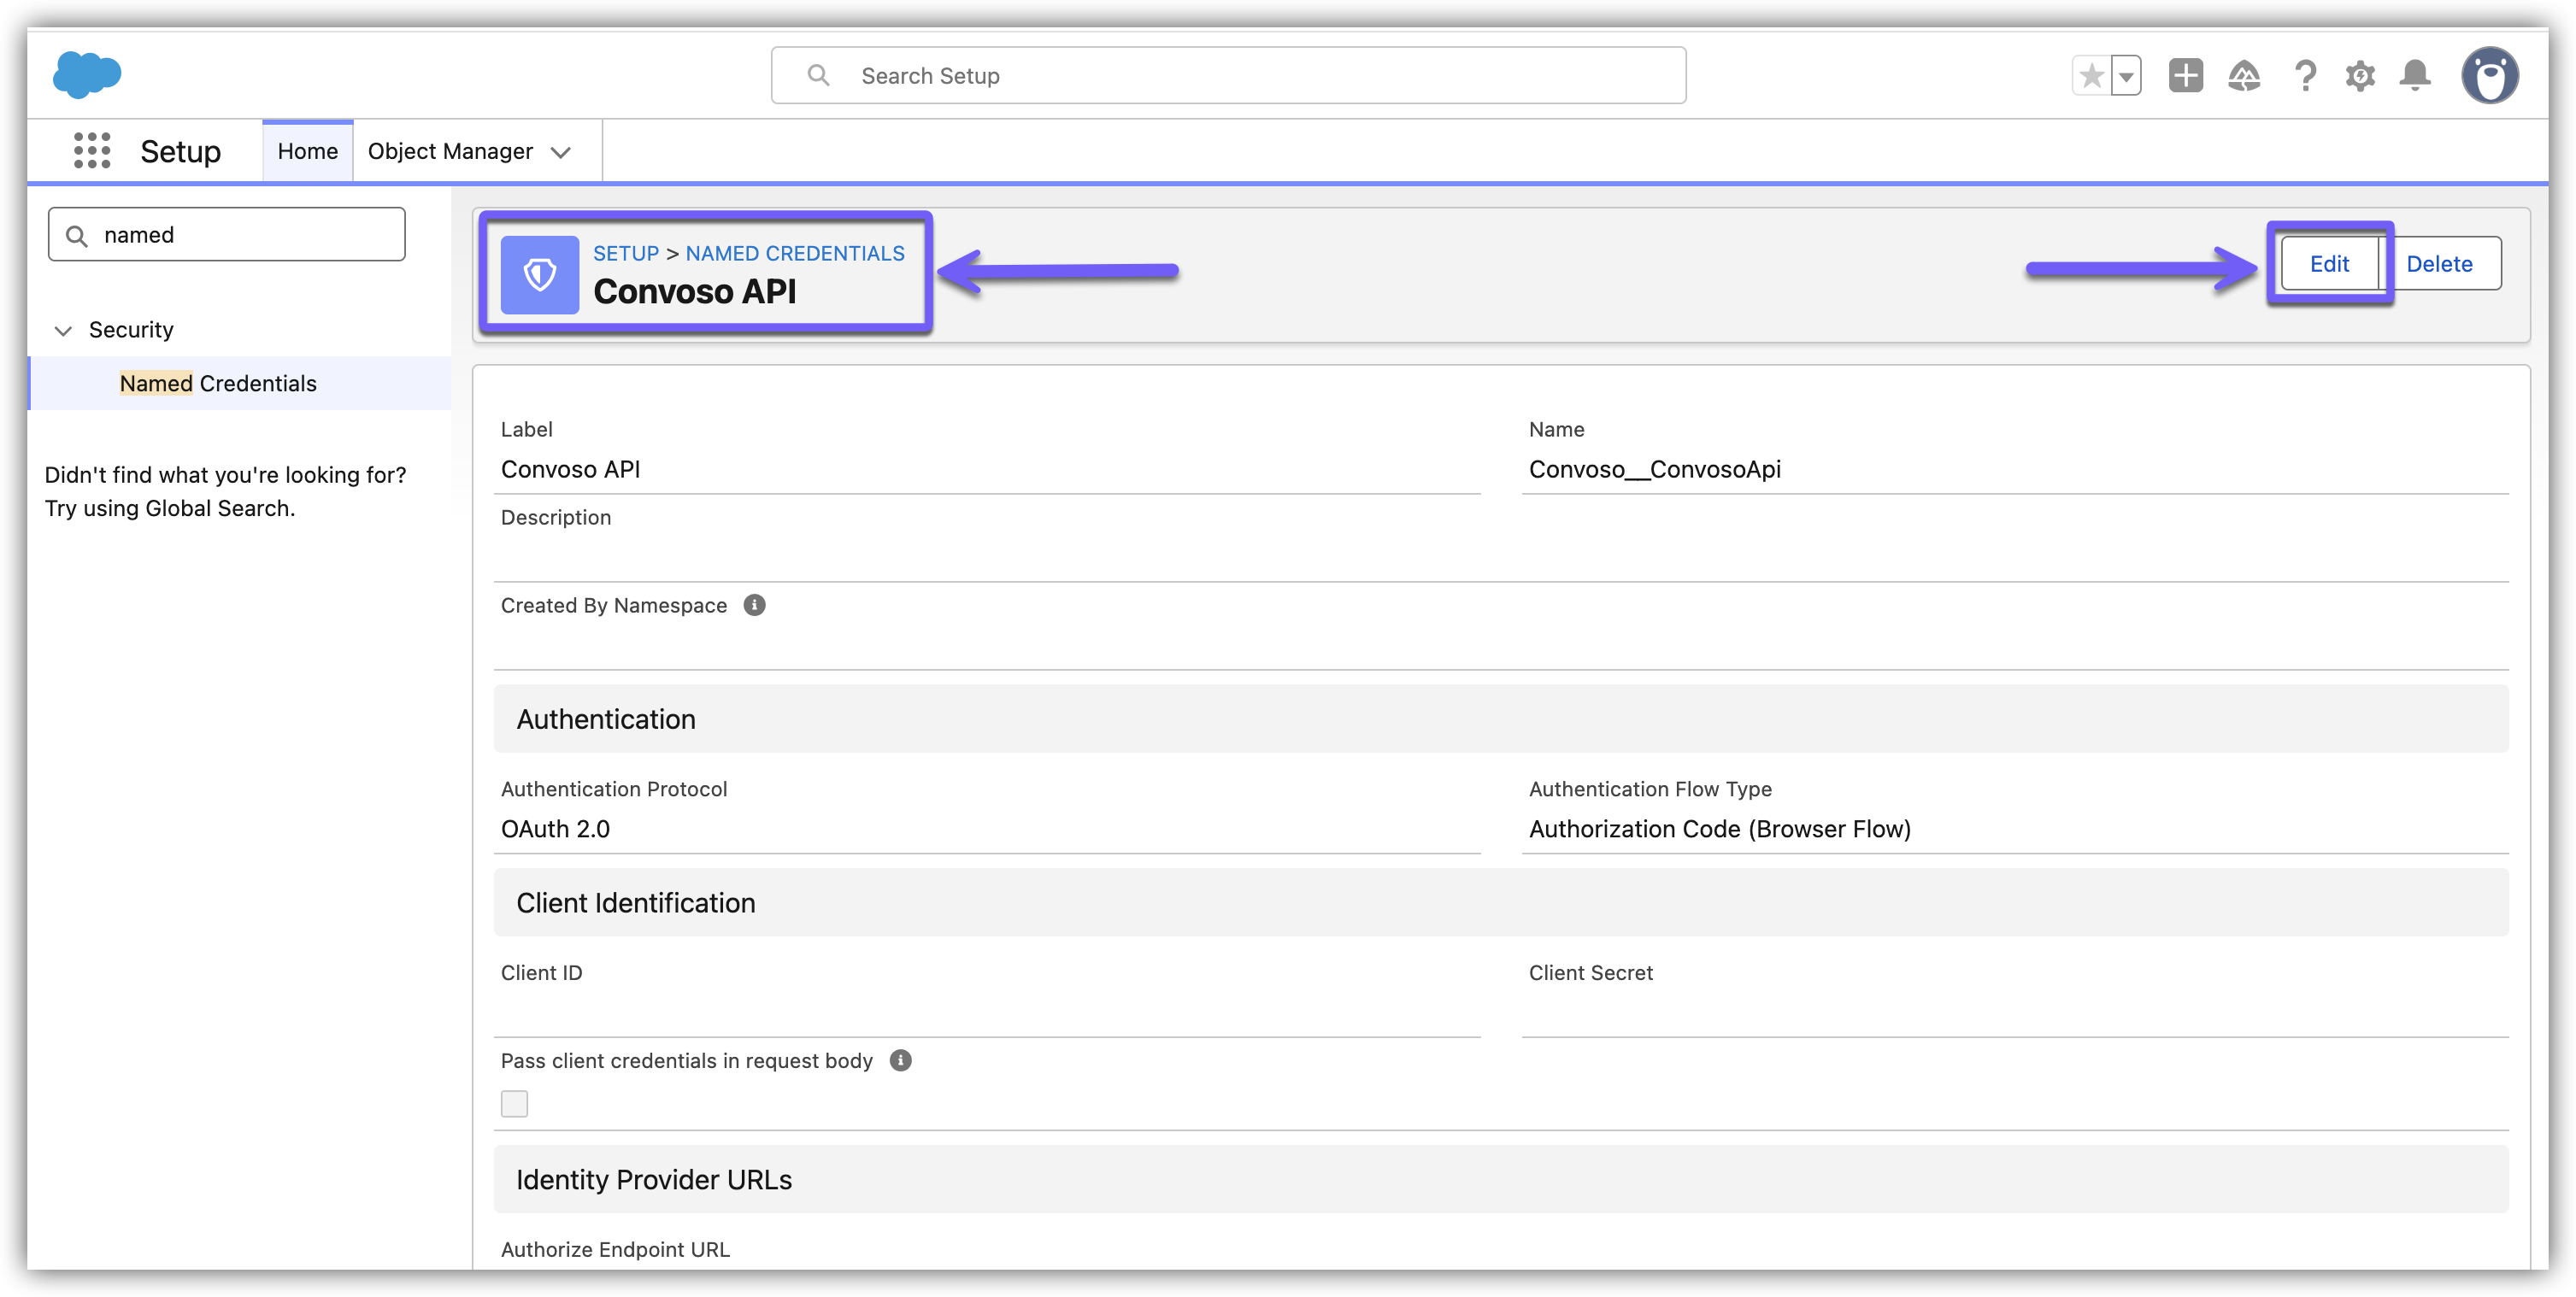The width and height of the screenshot is (2576, 1297).
Task: Open the App Launcher dots grid
Action: [92, 151]
